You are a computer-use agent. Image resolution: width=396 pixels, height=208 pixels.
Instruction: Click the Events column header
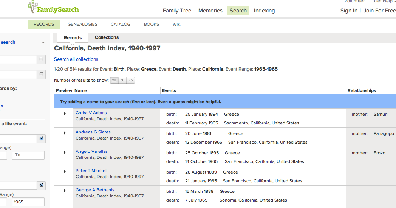tap(169, 90)
